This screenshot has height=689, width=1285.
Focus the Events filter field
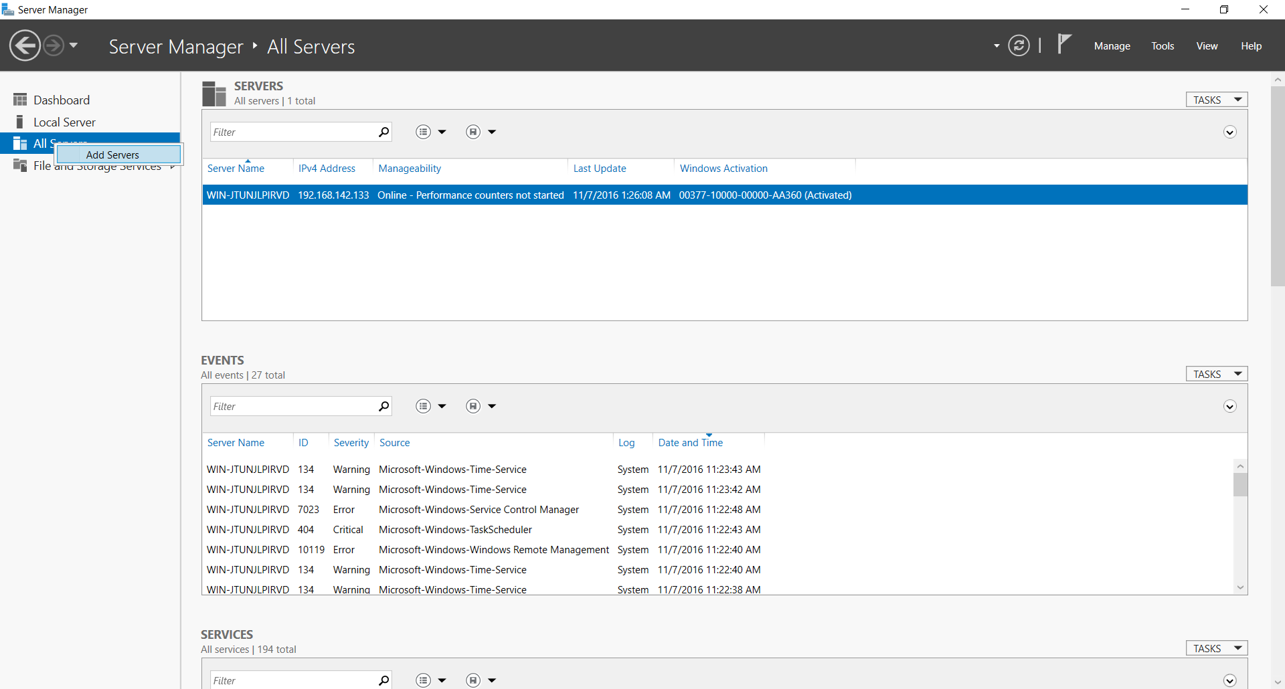[293, 406]
